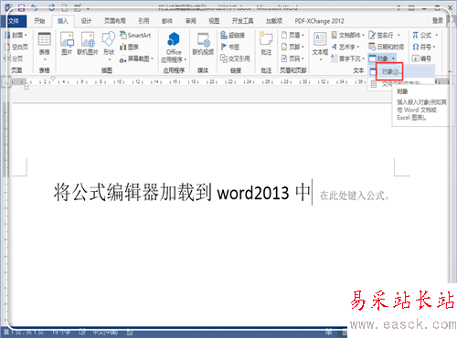Open the Drop Cap (首字下沉) dropdown
This screenshot has height=338, width=457.
tap(348, 58)
